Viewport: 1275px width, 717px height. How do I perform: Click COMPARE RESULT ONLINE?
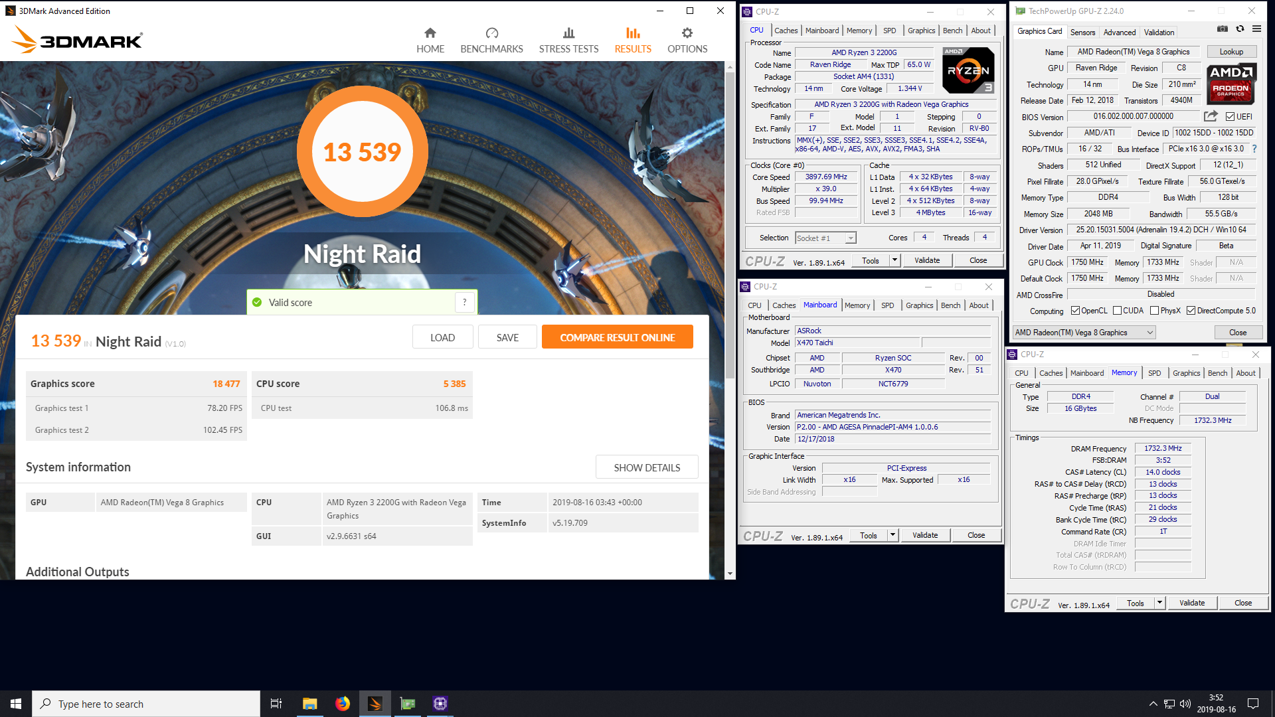(617, 337)
